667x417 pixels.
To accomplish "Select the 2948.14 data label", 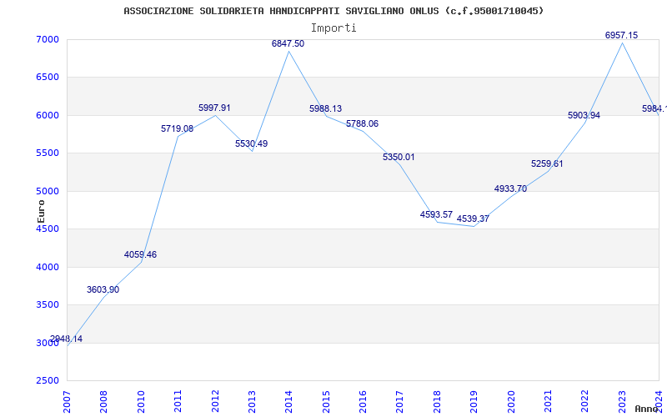I will [67, 339].
